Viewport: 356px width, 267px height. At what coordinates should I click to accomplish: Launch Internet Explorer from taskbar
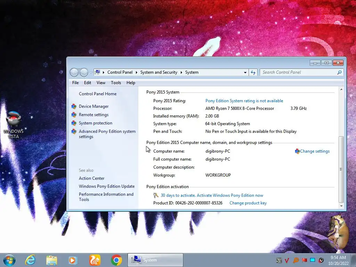(31, 260)
